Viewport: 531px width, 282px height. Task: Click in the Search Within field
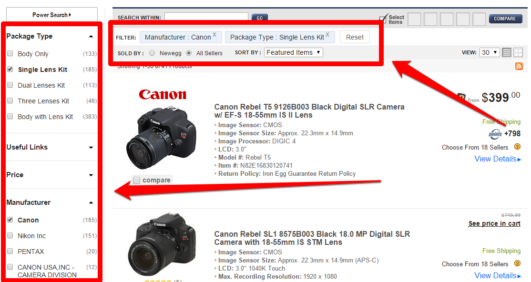[206, 17]
